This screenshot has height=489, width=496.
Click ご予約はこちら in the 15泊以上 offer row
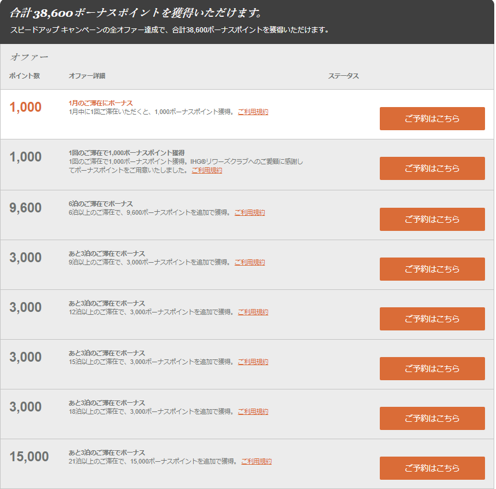pos(432,368)
